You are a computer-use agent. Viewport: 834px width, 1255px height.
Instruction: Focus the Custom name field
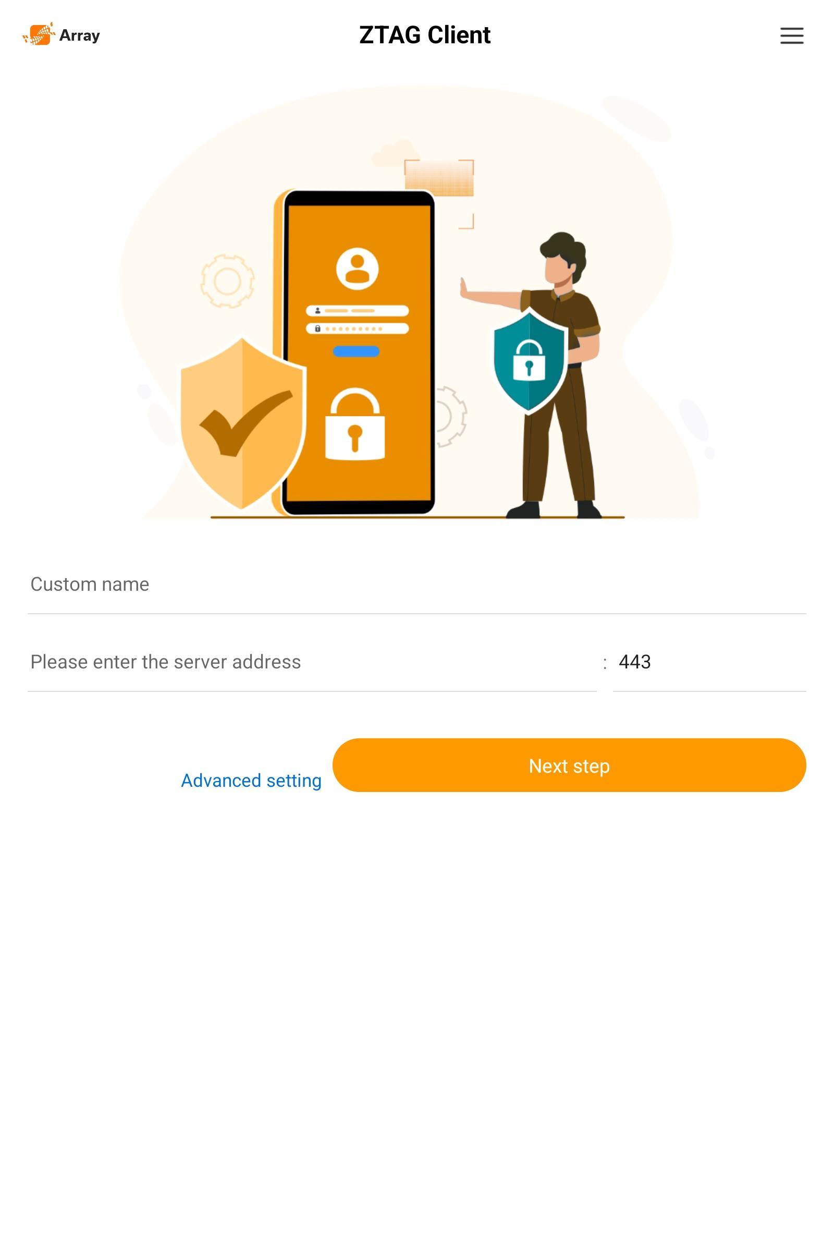[x=417, y=584]
